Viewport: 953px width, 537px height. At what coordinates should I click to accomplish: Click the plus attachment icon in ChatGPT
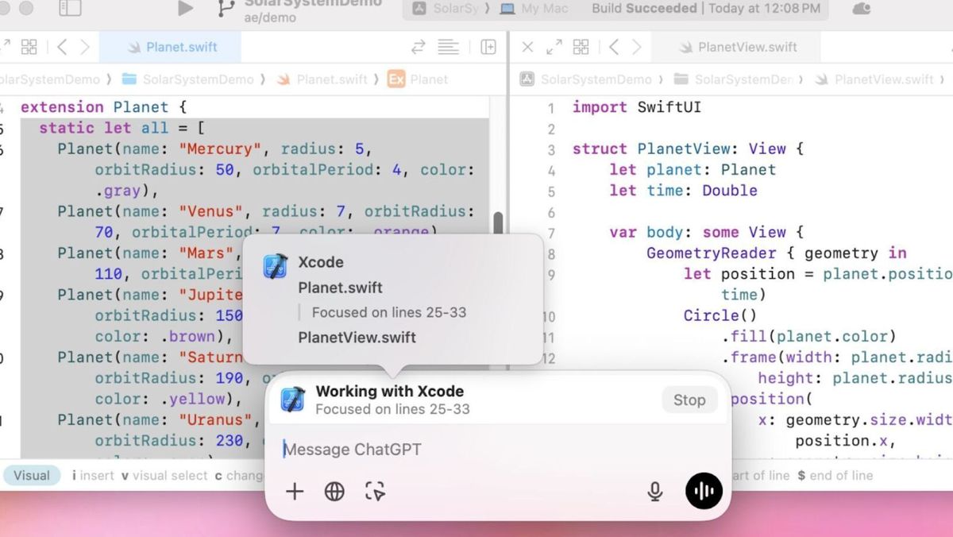pos(295,492)
